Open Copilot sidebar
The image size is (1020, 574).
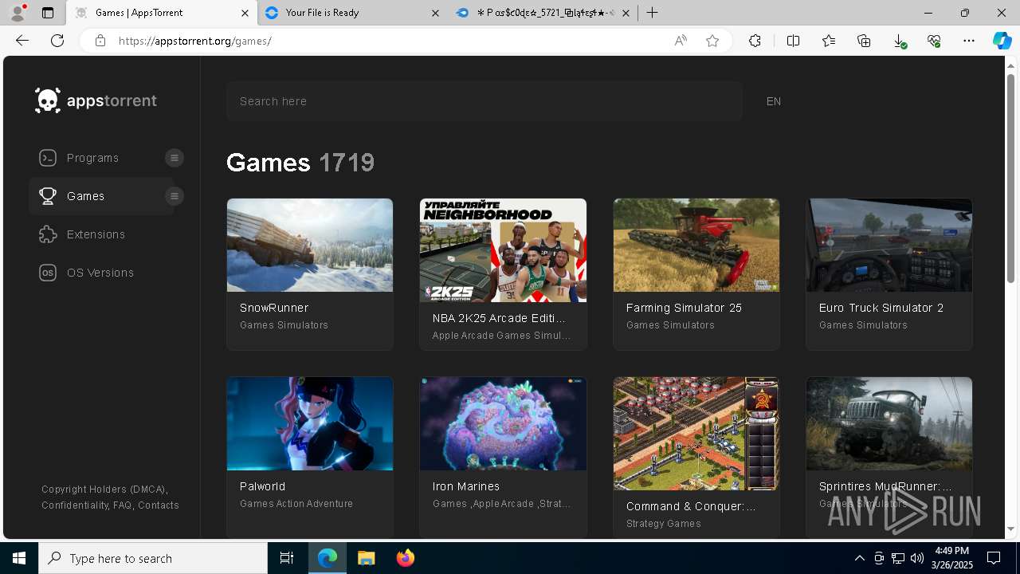pyautogui.click(x=1002, y=41)
